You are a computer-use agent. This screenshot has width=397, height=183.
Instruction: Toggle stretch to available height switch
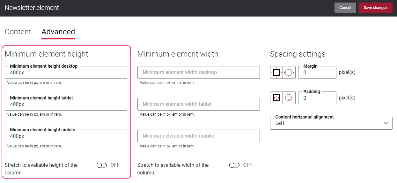point(102,165)
